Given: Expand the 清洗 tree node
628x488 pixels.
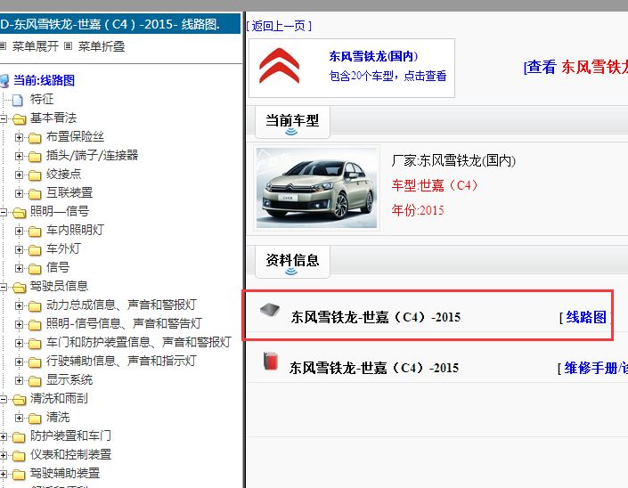Looking at the screenshot, I should (x=19, y=418).
